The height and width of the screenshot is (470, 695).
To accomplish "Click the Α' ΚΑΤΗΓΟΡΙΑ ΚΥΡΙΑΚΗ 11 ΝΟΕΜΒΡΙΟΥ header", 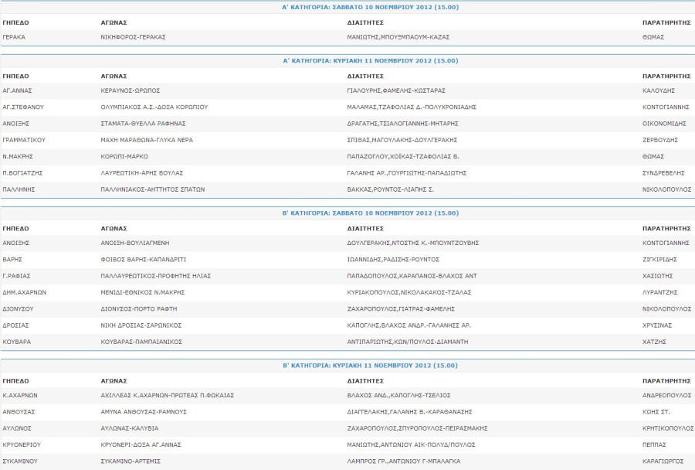I will [370, 61].
